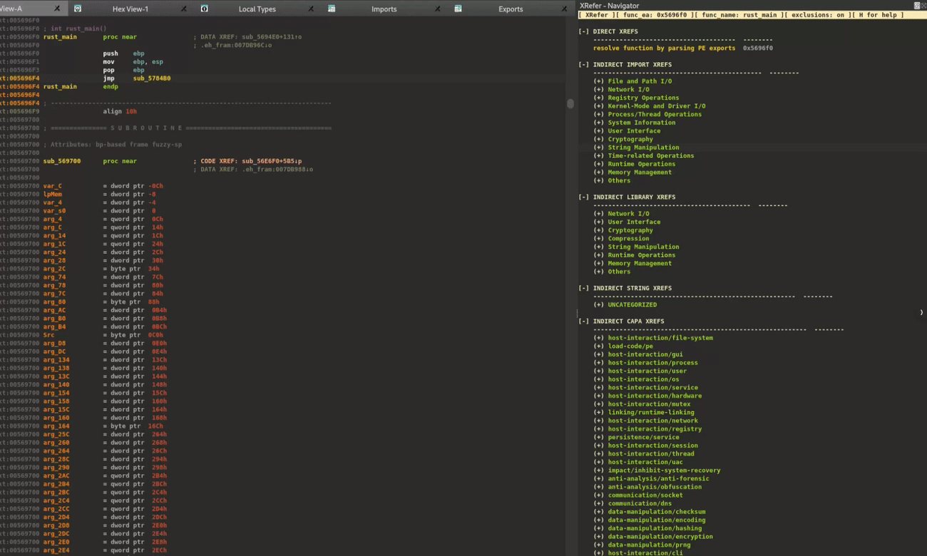
Task: Expand data-manipulation/prng capa entry
Action: [599, 545]
